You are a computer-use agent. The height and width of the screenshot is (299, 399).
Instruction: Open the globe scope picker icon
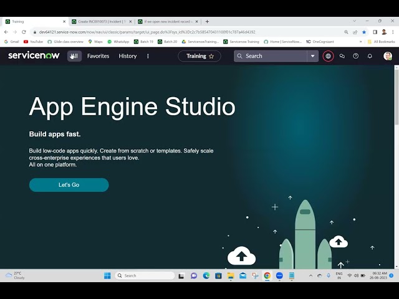tap(329, 56)
